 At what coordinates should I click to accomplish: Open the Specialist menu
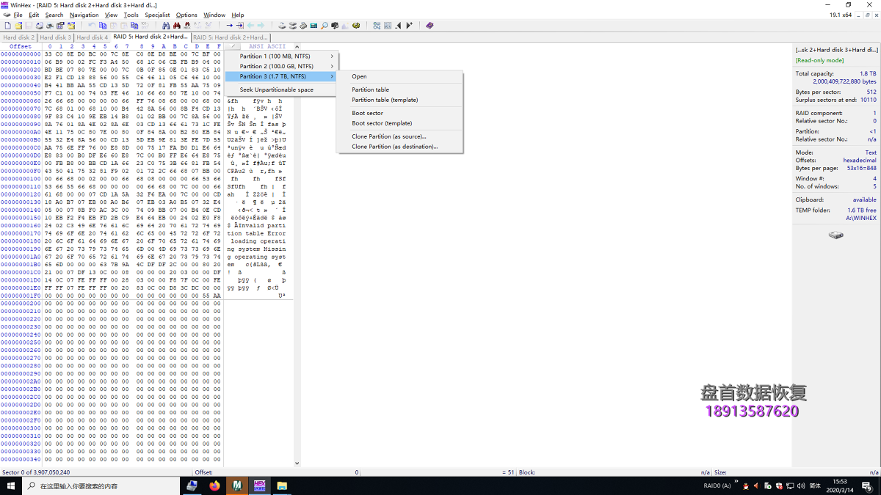(157, 15)
